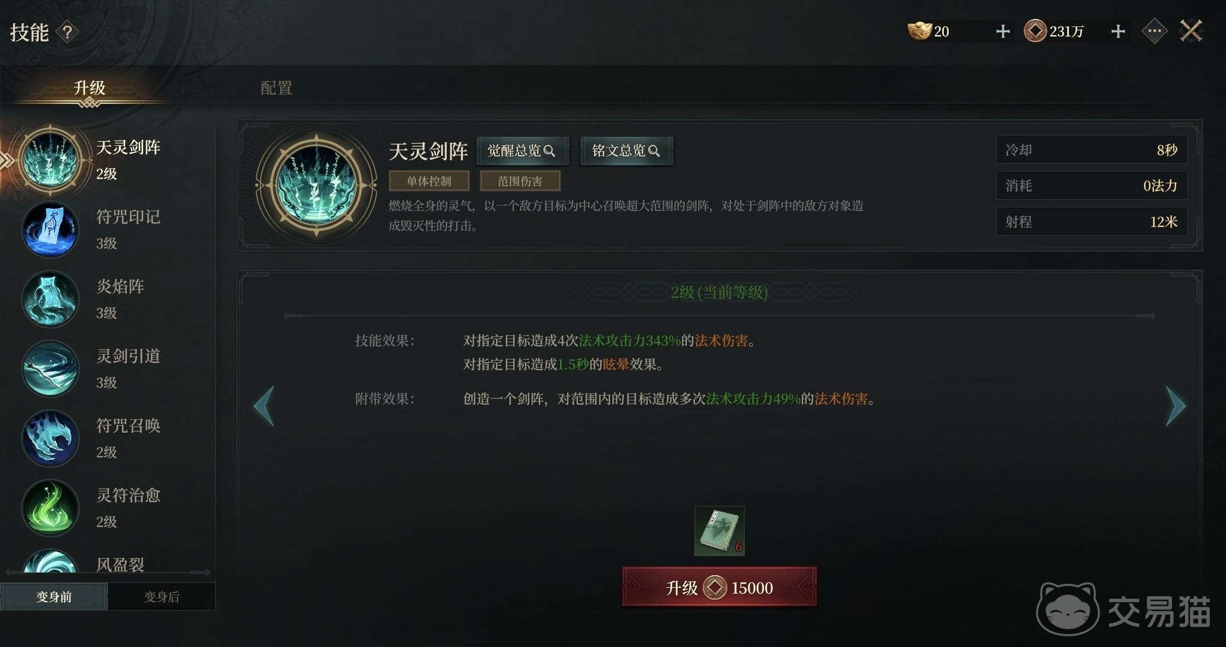
Task: Select the 灵剑引道 skill icon
Action: 50,369
